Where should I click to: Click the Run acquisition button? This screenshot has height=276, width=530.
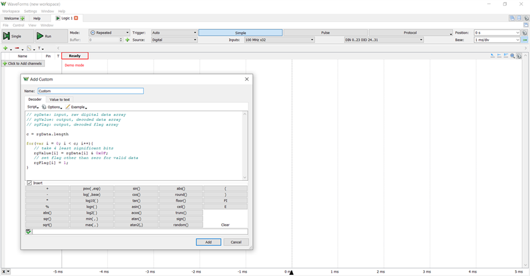click(51, 36)
